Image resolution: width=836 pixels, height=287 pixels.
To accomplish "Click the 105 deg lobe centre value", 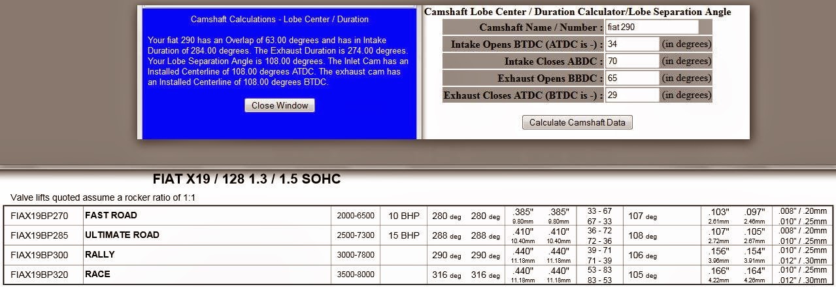I will click(x=644, y=275).
